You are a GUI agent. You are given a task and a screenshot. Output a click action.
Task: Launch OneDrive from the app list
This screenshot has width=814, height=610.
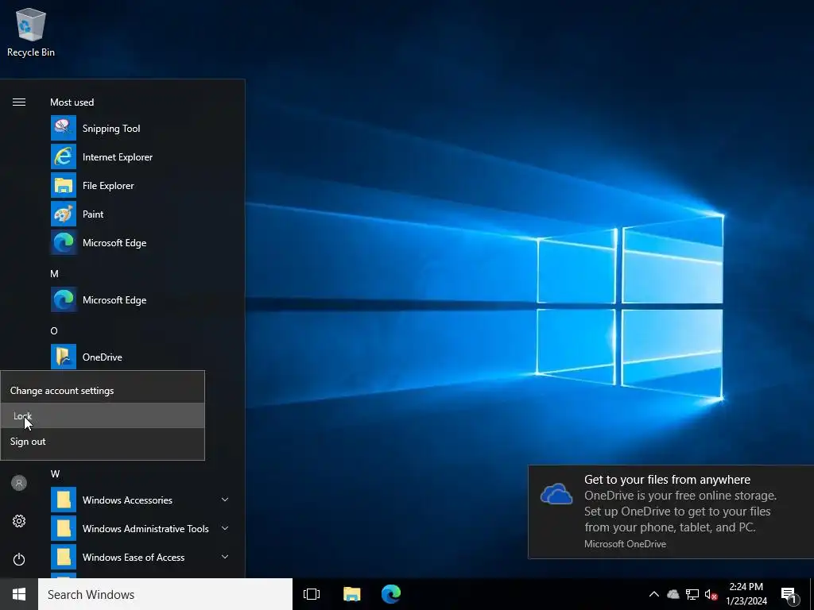(x=141, y=357)
